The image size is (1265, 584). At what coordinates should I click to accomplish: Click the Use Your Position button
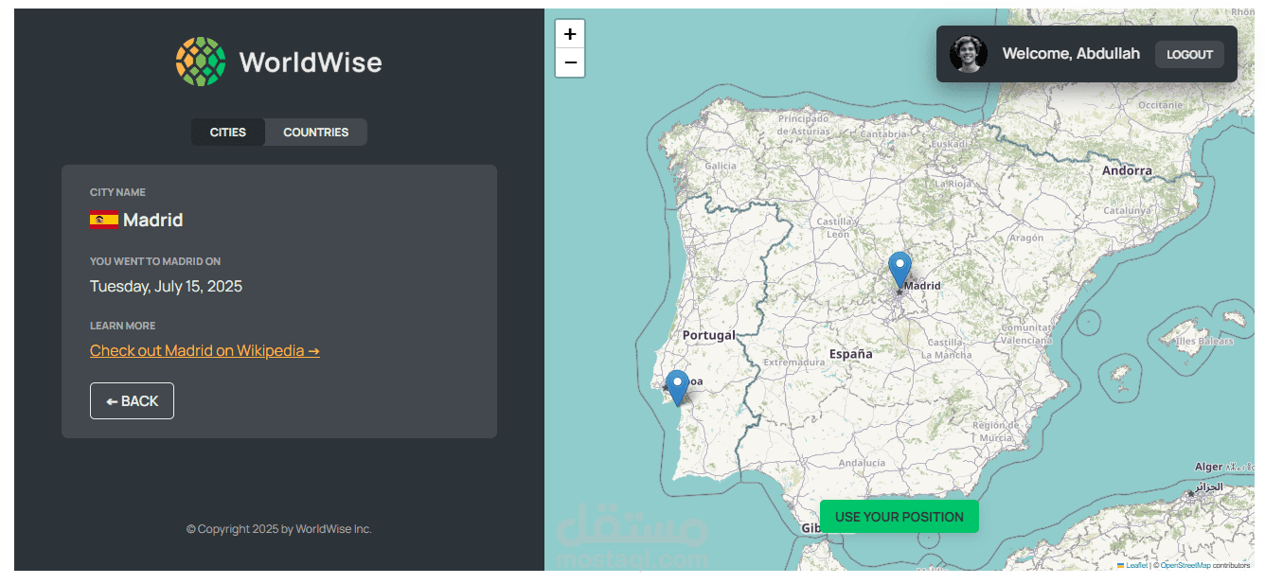[x=900, y=517]
